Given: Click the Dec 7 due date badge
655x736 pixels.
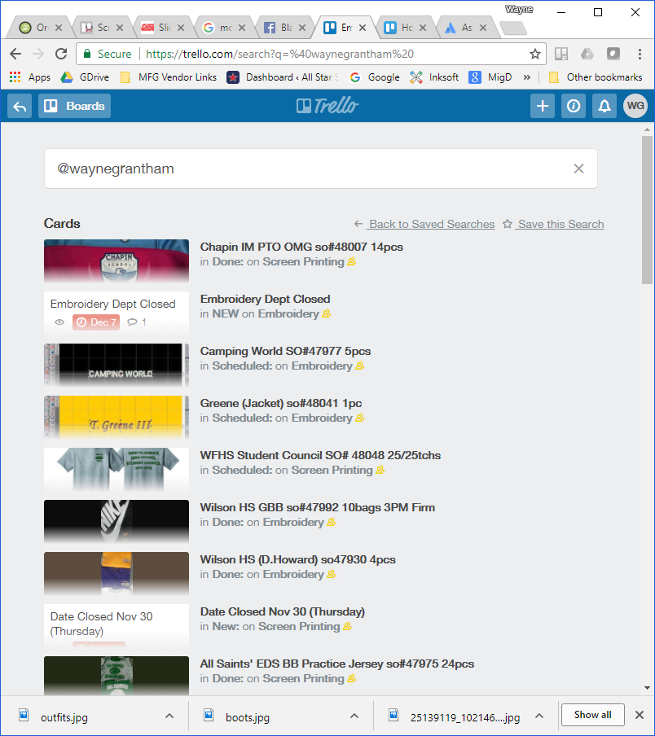Looking at the screenshot, I should coord(96,322).
